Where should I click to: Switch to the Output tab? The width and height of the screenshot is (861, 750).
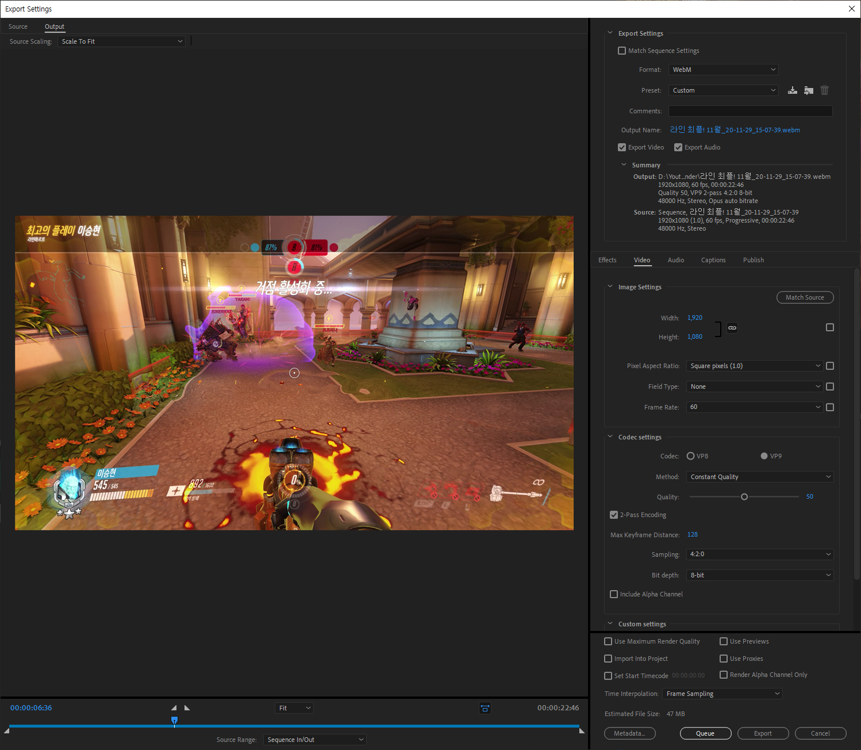point(55,26)
